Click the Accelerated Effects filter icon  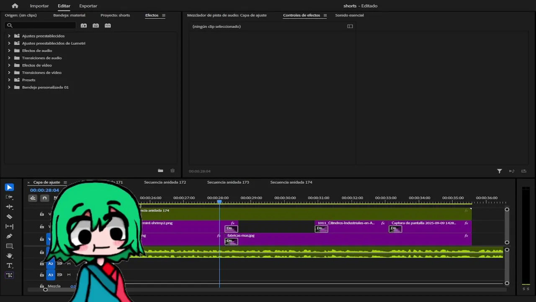[x=84, y=26]
